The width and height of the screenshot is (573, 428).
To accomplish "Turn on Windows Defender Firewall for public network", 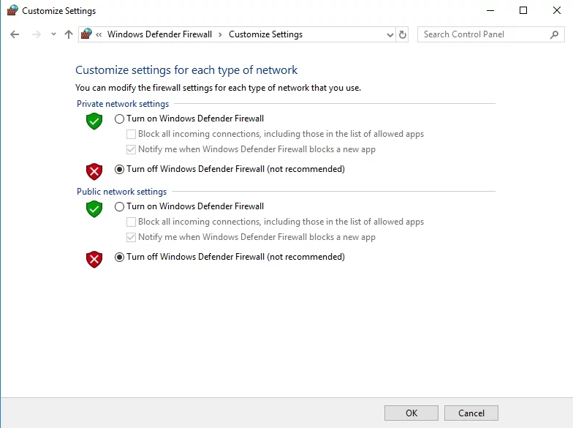I will (x=120, y=206).
